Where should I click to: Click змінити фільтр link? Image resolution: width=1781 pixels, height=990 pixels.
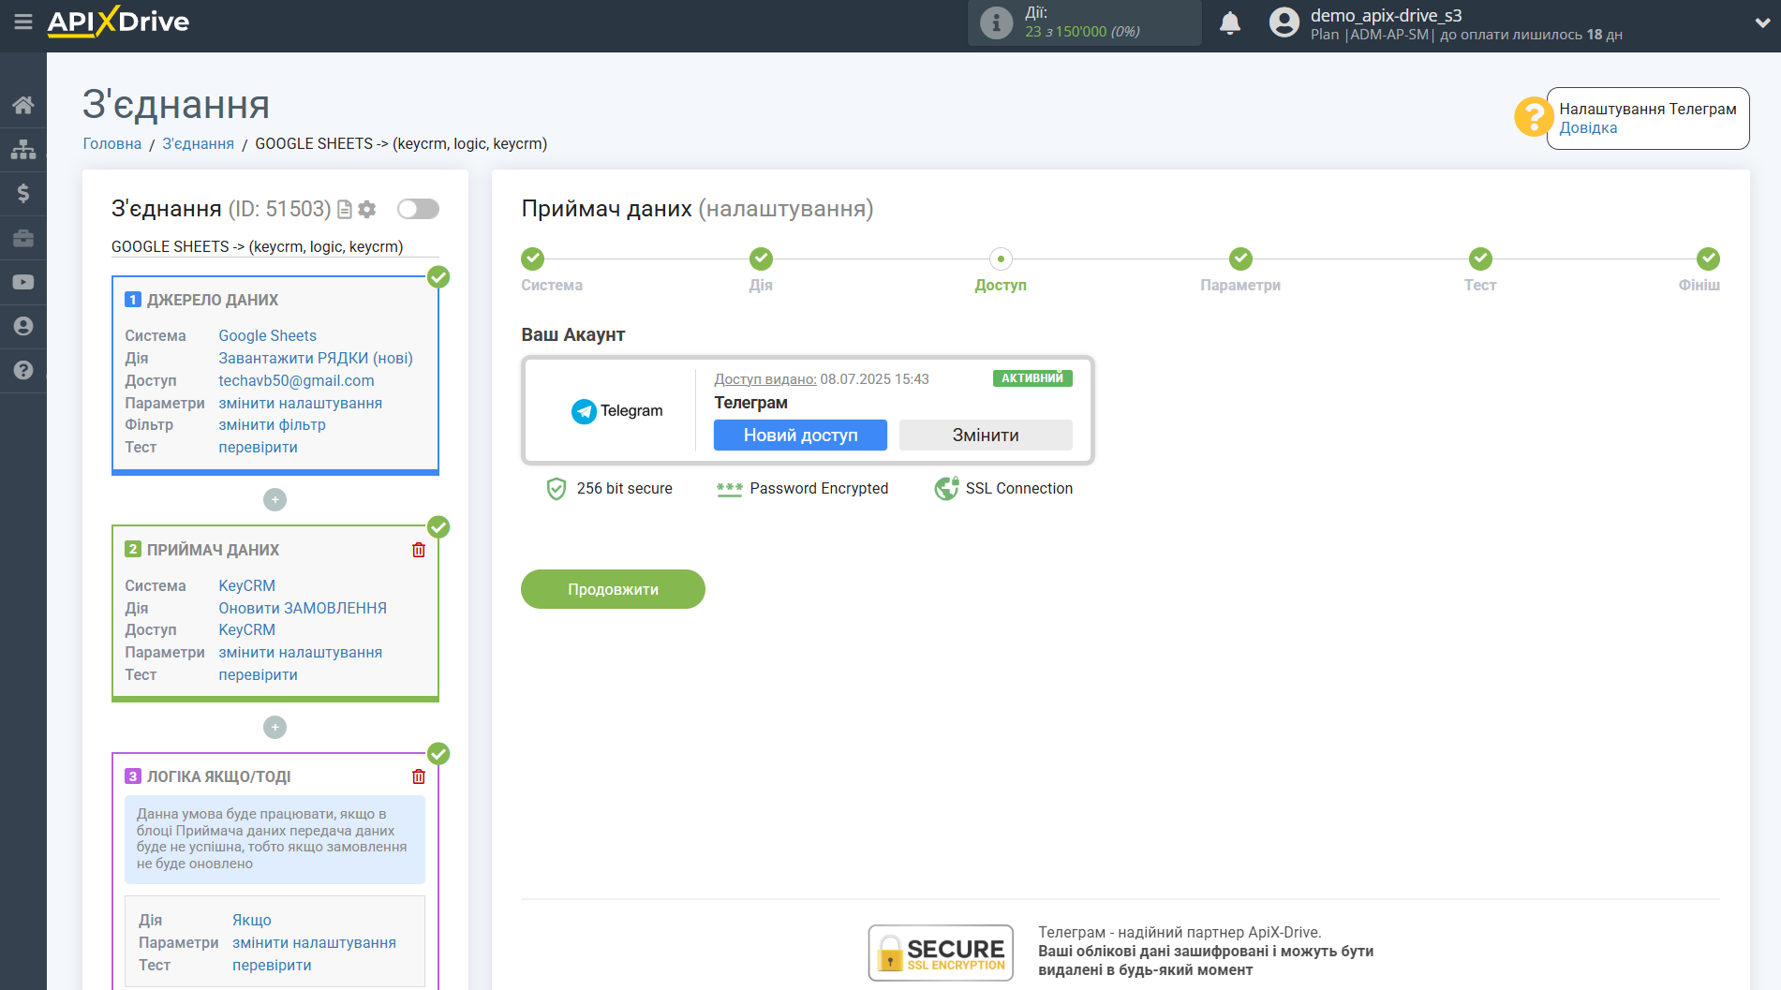click(x=273, y=424)
